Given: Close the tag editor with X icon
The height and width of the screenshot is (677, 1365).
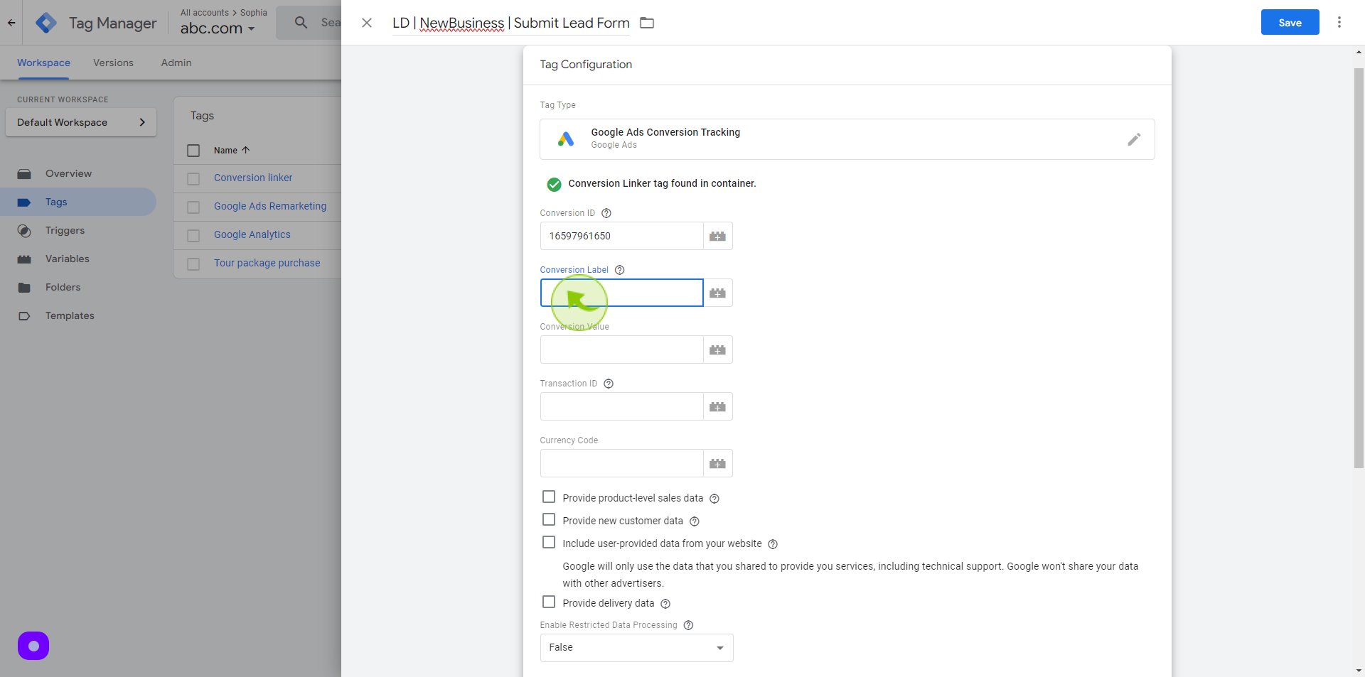Looking at the screenshot, I should click(367, 23).
